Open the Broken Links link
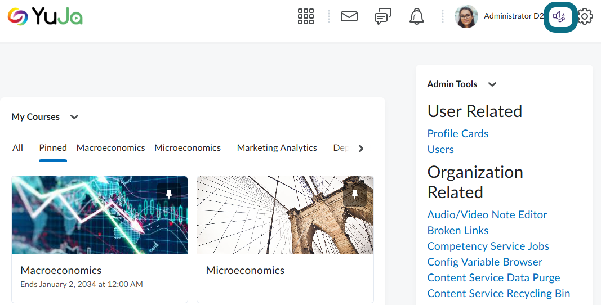This screenshot has height=305, width=601. (x=457, y=230)
